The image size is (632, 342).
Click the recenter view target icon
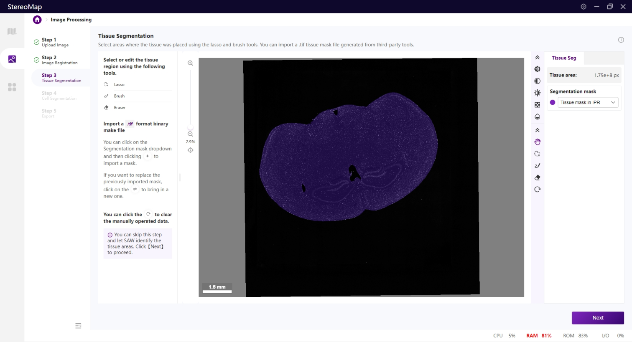coord(190,150)
